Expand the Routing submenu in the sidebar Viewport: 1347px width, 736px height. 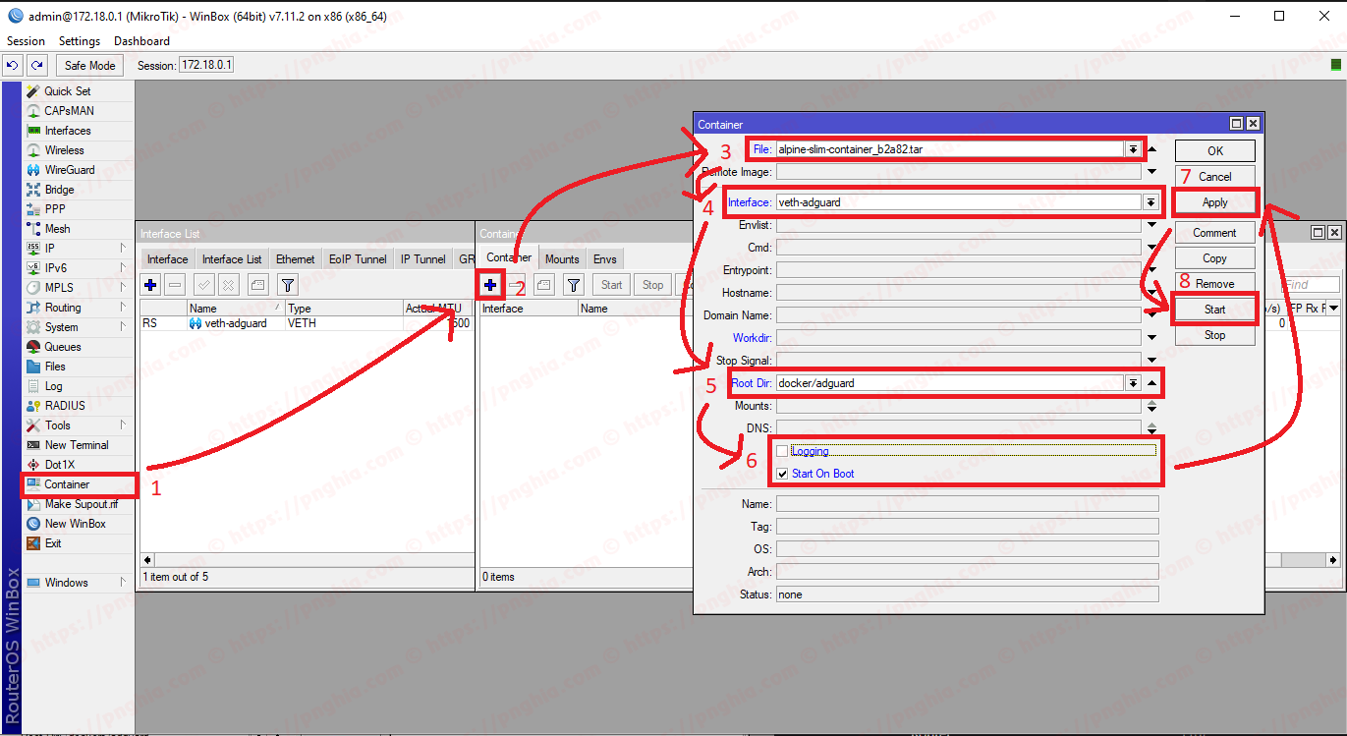123,308
